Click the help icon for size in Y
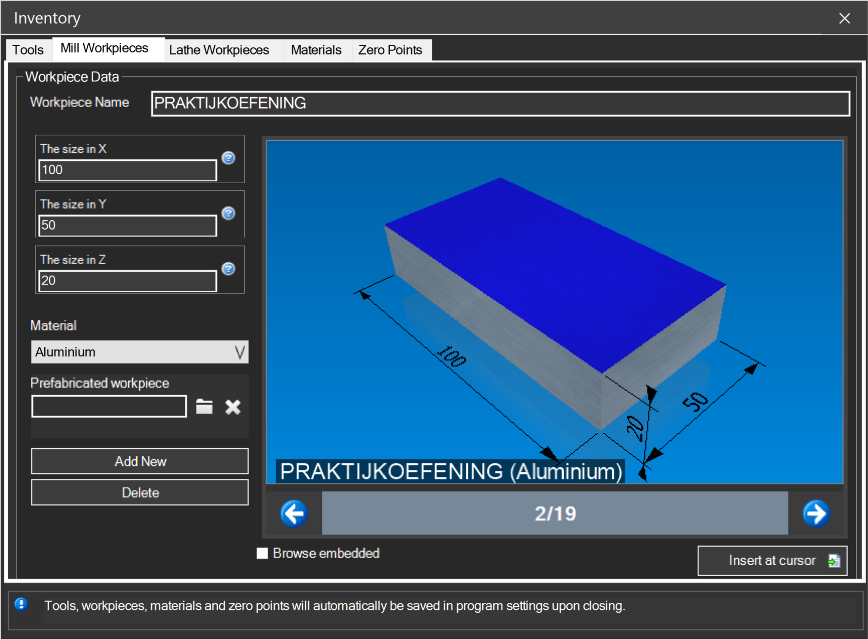868x639 pixels. coord(228,213)
